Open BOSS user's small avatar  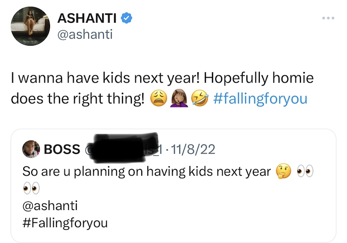[x=31, y=149]
